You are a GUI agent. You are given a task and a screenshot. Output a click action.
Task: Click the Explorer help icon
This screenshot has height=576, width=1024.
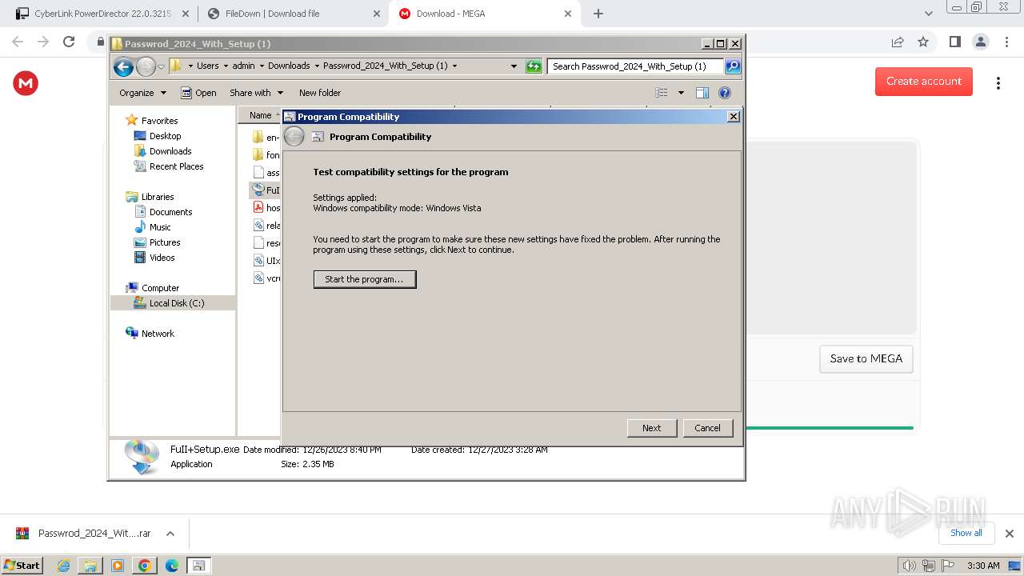725,93
